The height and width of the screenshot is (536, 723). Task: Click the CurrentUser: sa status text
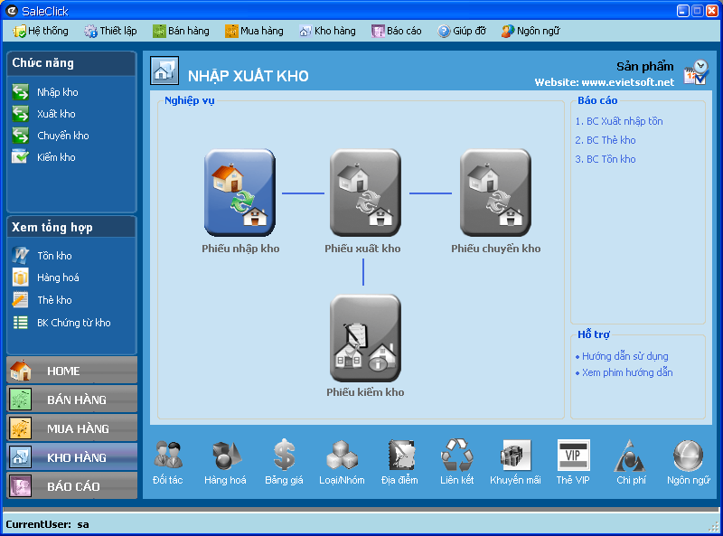(48, 524)
